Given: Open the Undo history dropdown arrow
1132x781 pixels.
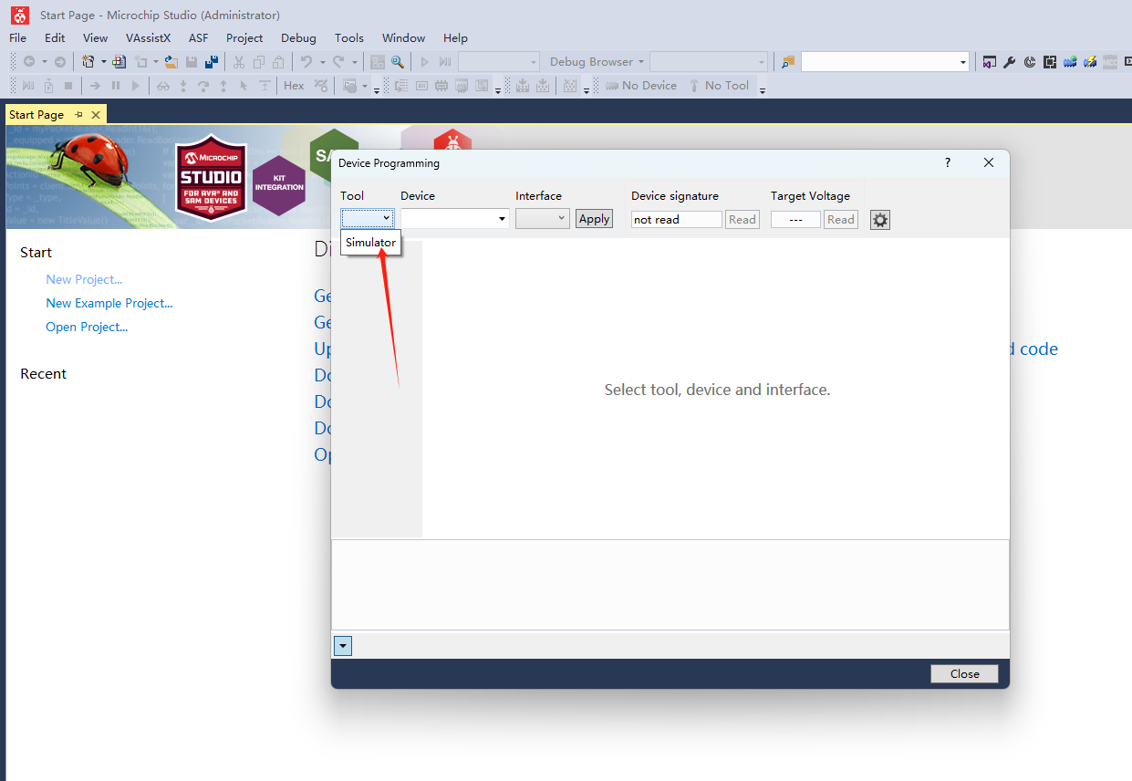Looking at the screenshot, I should [322, 62].
